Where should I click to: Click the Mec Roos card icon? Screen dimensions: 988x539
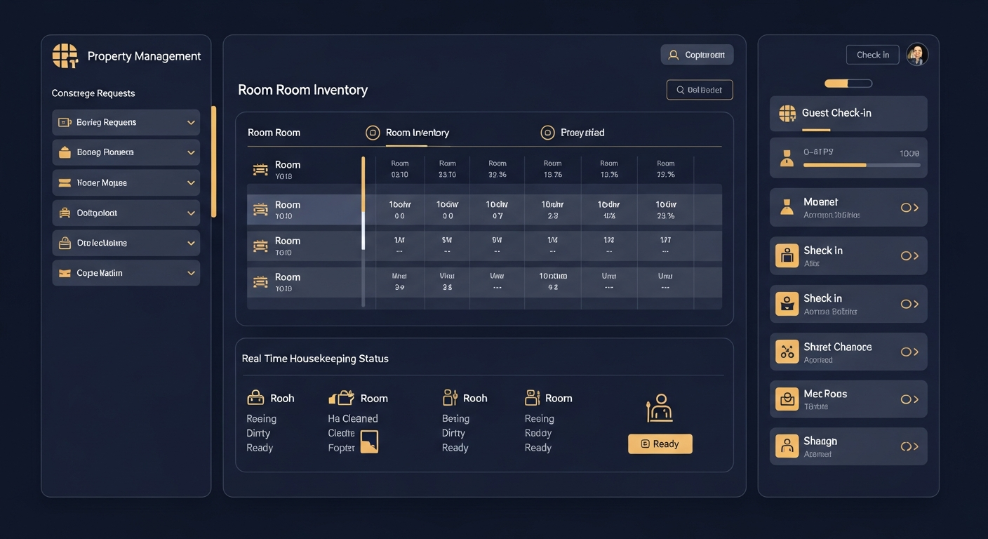point(787,399)
